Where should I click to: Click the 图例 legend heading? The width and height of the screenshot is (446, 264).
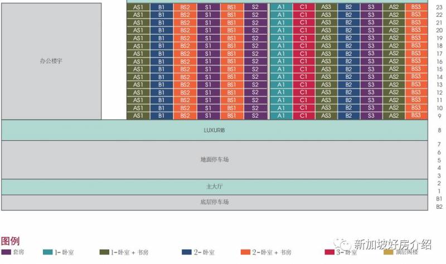11,241
